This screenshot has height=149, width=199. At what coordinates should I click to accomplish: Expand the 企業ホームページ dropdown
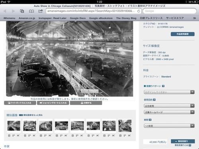169,112
